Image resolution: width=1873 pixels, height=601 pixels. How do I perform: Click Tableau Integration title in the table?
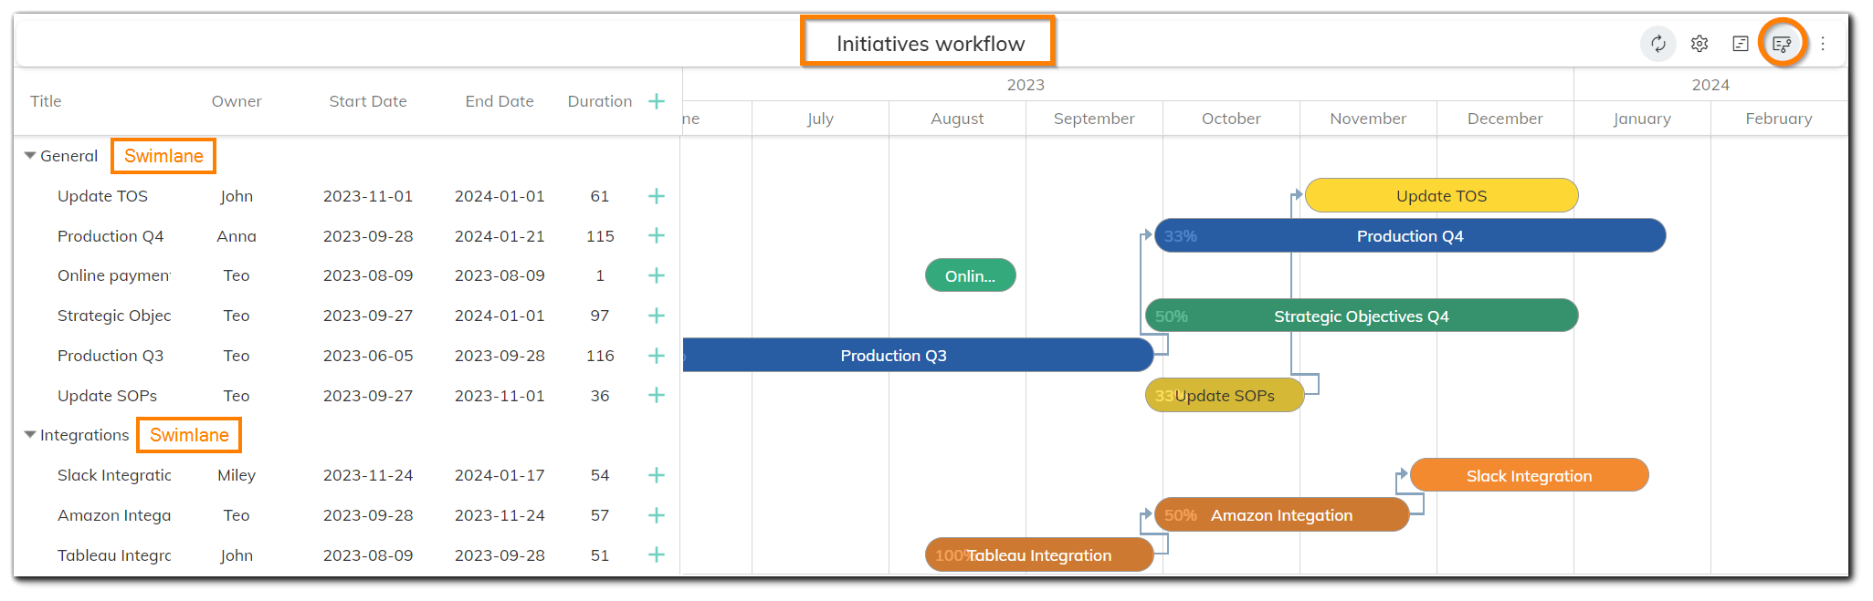click(x=114, y=555)
